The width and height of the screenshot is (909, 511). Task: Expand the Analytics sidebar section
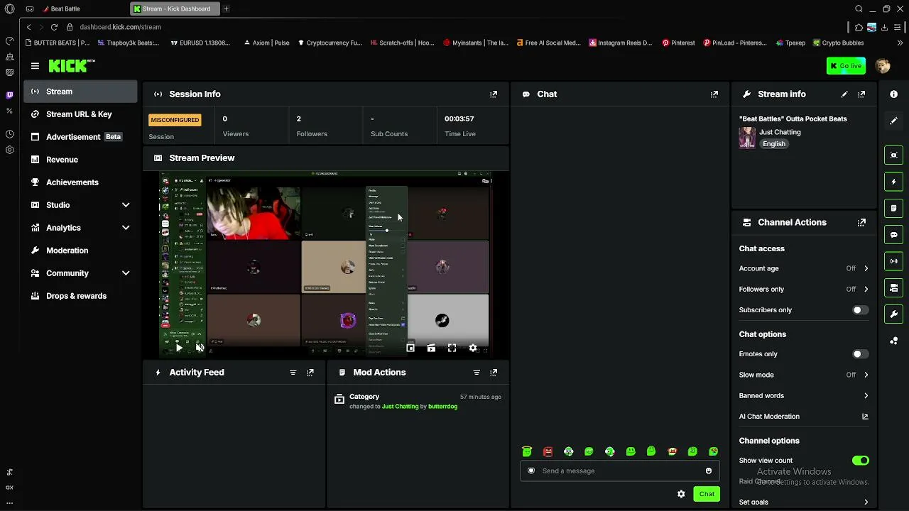pos(80,228)
